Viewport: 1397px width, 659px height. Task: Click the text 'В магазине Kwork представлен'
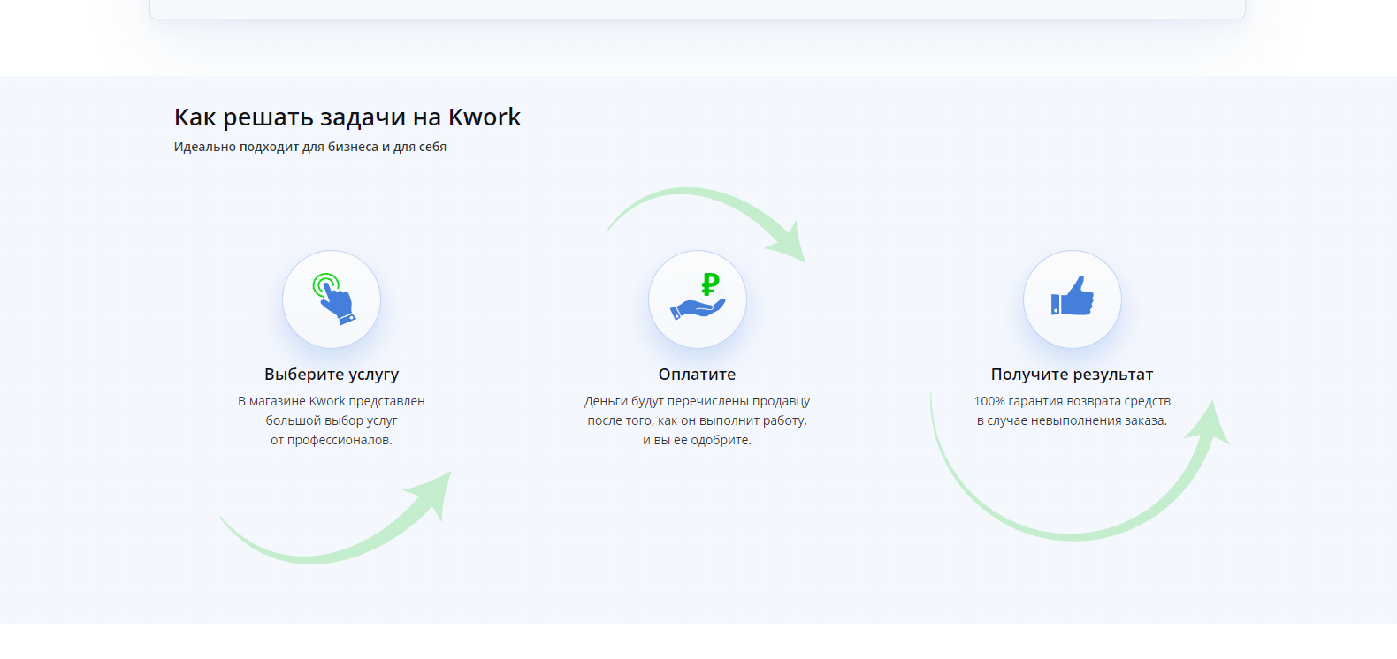pyautogui.click(x=332, y=401)
